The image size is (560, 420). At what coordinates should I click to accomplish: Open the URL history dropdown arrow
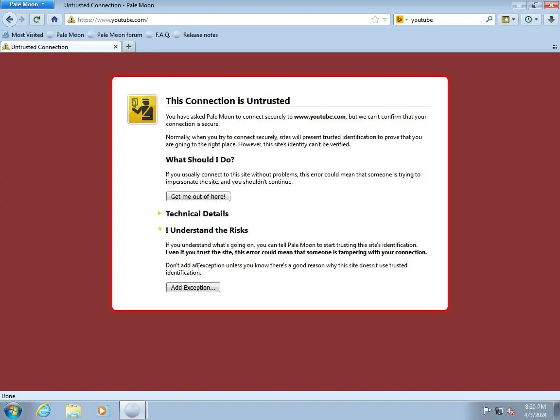point(385,19)
